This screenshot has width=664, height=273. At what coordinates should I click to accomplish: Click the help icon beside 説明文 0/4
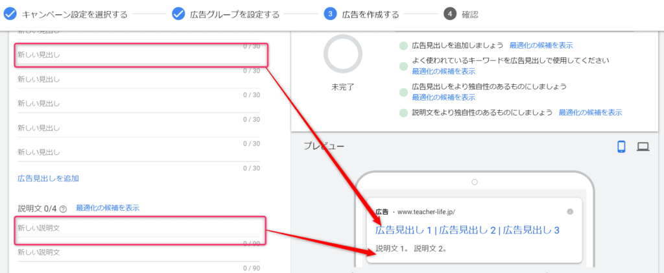(x=63, y=209)
